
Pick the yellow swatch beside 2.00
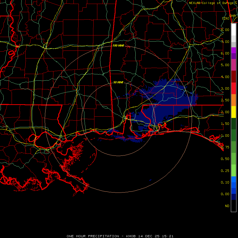234,112
